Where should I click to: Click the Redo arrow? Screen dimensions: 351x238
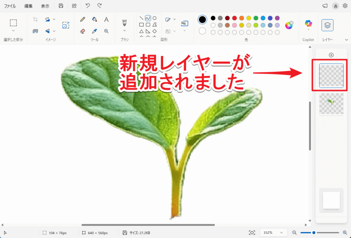coord(100,6)
